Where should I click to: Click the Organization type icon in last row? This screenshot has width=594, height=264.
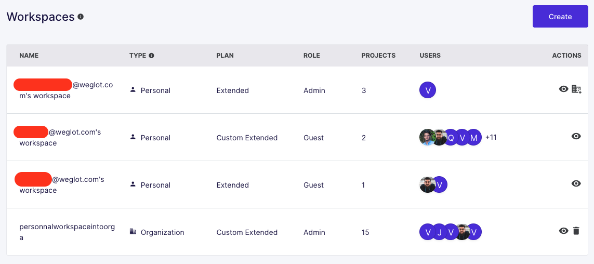click(133, 232)
